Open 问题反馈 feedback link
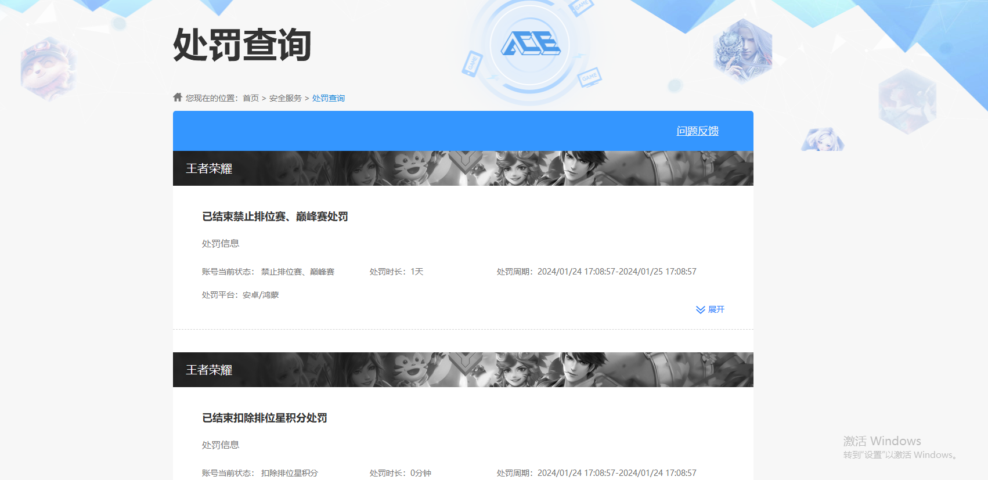Viewport: 988px width, 480px height. tap(698, 131)
